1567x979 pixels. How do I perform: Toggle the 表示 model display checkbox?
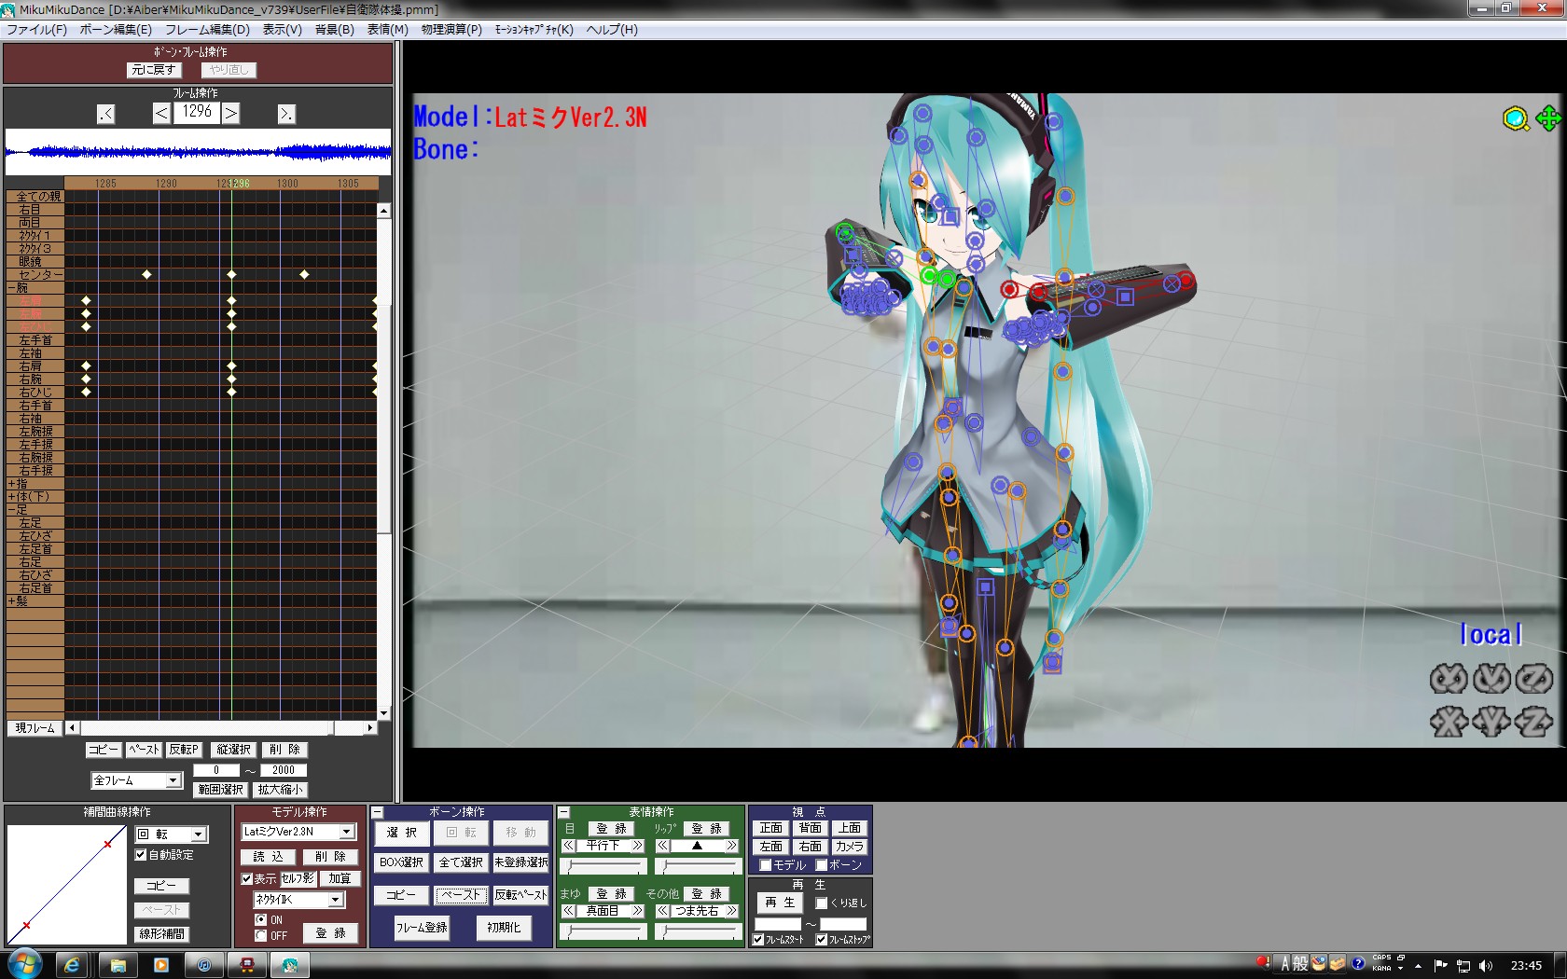247,879
